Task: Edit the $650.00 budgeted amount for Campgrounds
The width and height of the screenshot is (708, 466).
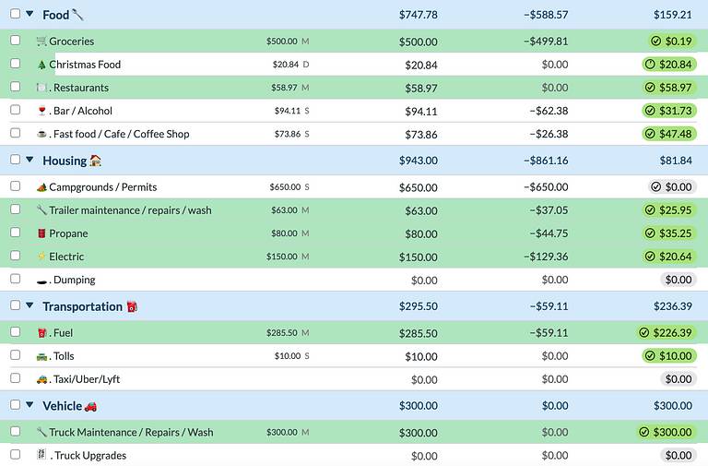Action: [x=419, y=187]
